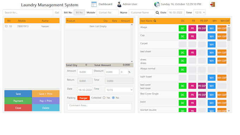
Task: Add bed caver with PR EXP service
Action: point(202,86)
